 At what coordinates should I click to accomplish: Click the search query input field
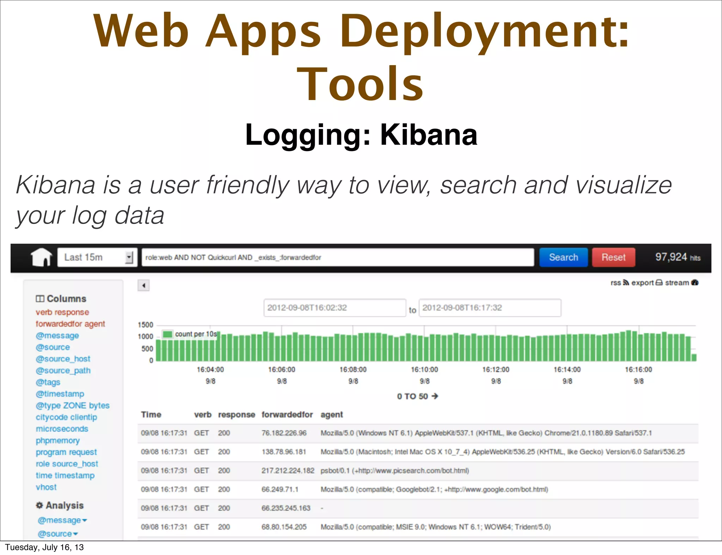click(x=338, y=257)
